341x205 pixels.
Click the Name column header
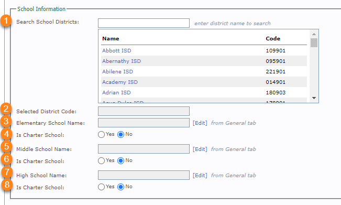111,38
